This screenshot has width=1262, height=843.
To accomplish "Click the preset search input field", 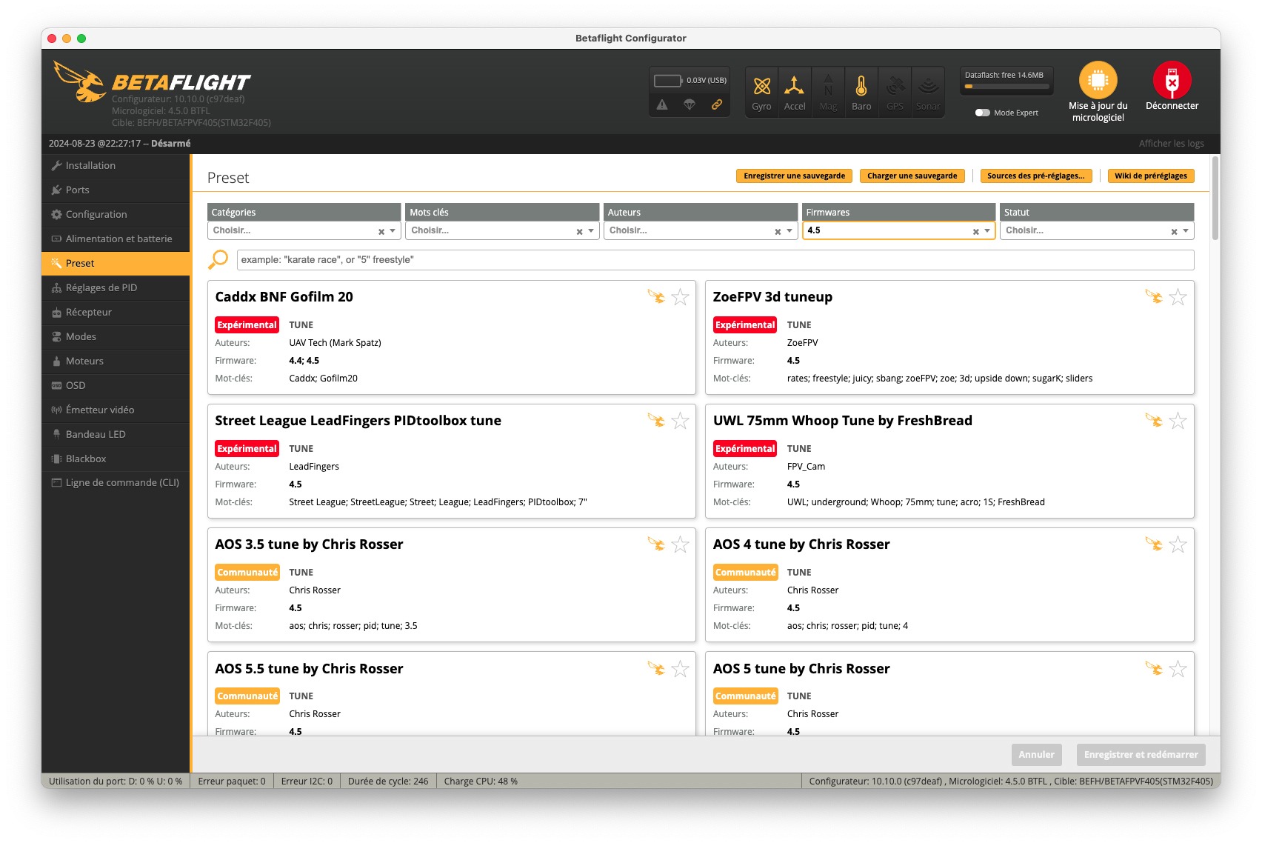I will [715, 259].
